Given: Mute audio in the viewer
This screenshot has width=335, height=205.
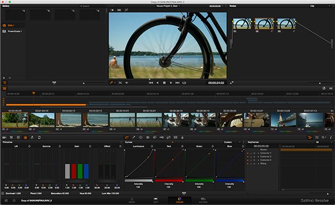Looking at the screenshot, I should [x=127, y=83].
